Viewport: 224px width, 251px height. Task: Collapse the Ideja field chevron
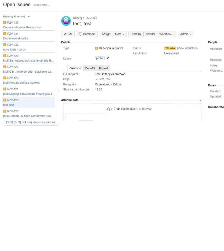tap(97, 79)
